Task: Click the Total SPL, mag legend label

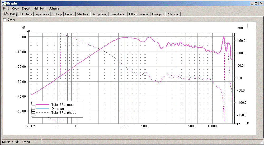Action: (63, 105)
